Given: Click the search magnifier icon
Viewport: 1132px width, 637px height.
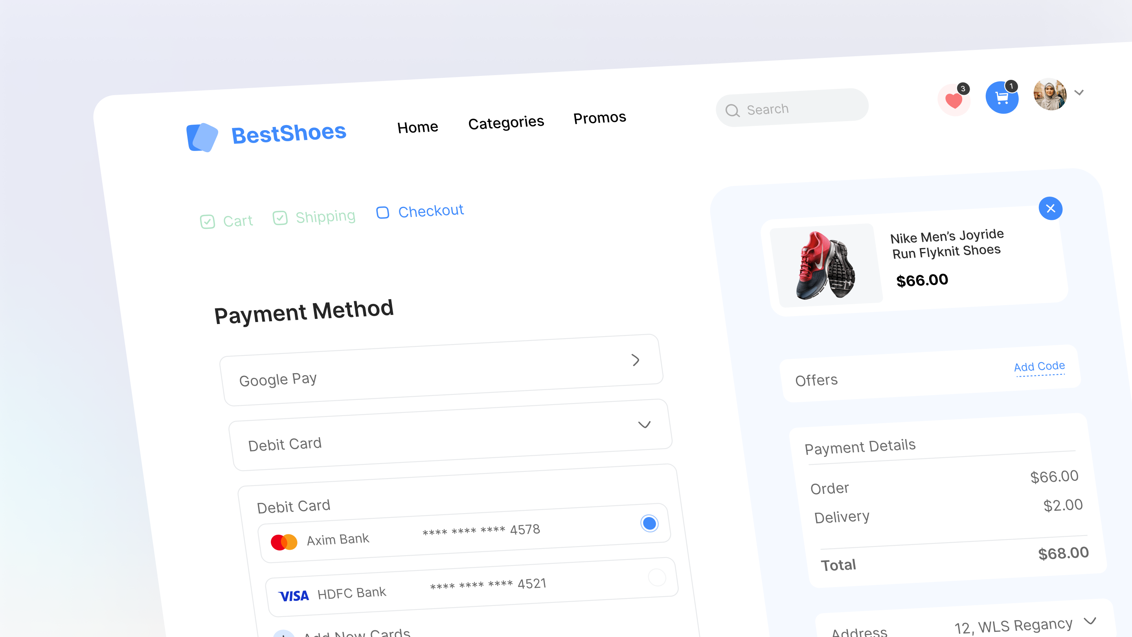Looking at the screenshot, I should [732, 111].
